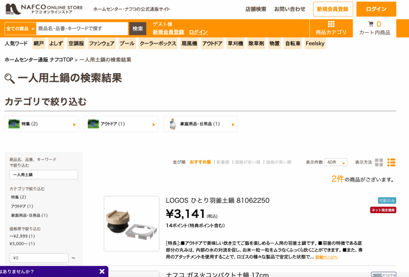Screen dimensions: 409x277
Task: Sort results by 価格が安い順
Action: (x=248, y=162)
